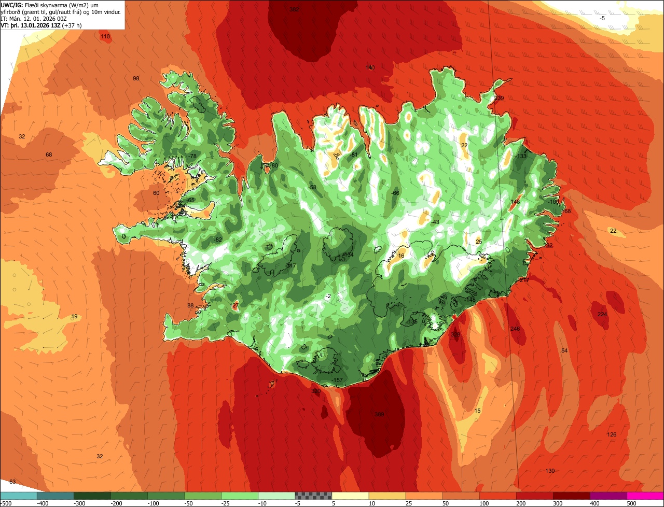Click the '140' value on the map
This screenshot has height=507, width=664.
click(x=370, y=67)
